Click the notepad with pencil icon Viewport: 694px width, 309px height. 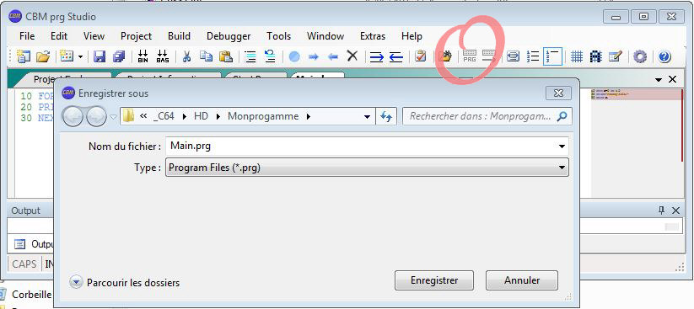(616, 56)
